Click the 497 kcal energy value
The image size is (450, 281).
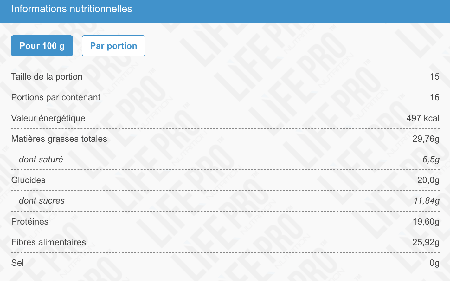click(x=423, y=118)
